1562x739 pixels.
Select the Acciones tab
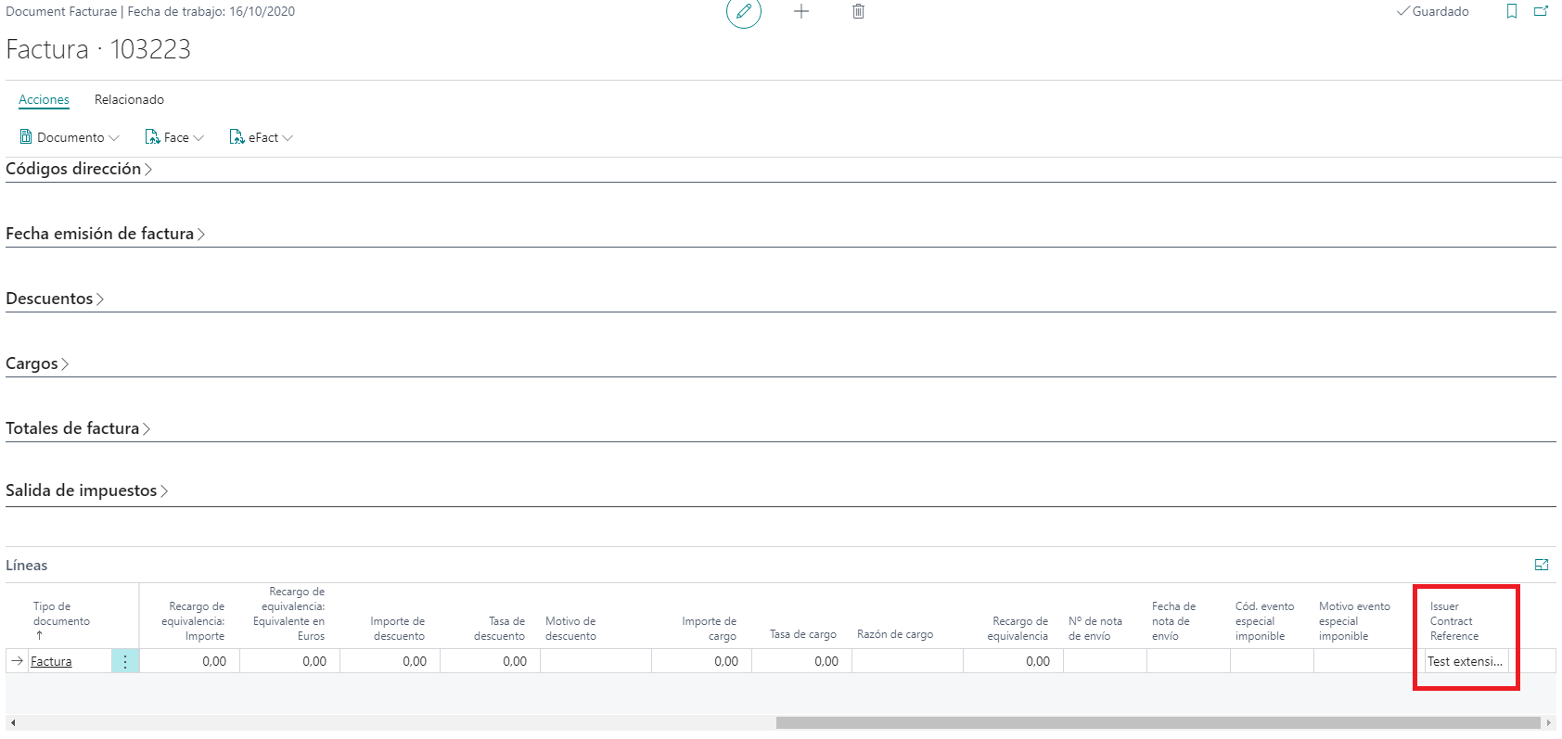pos(44,99)
